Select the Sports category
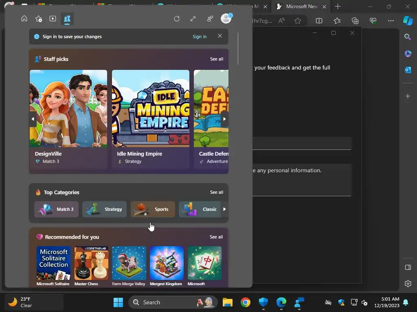 tap(153, 209)
